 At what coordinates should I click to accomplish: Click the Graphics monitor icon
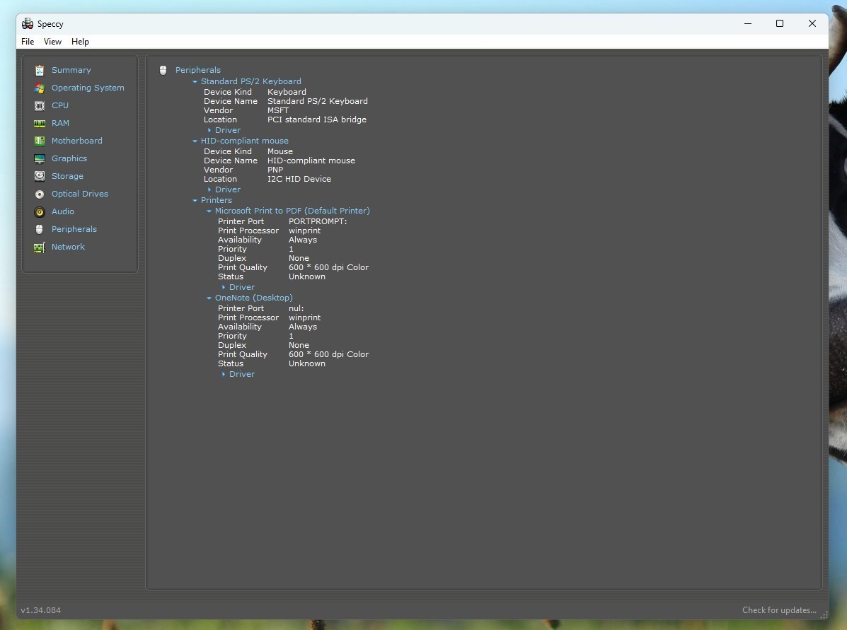tap(40, 158)
